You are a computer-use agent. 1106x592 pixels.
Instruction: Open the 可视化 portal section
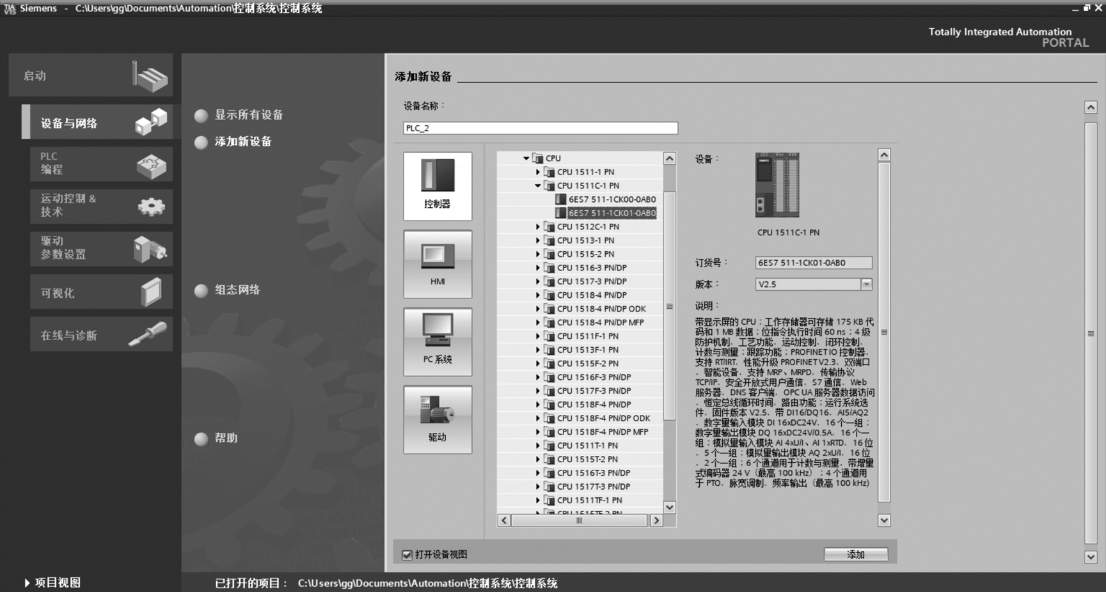[x=101, y=292]
